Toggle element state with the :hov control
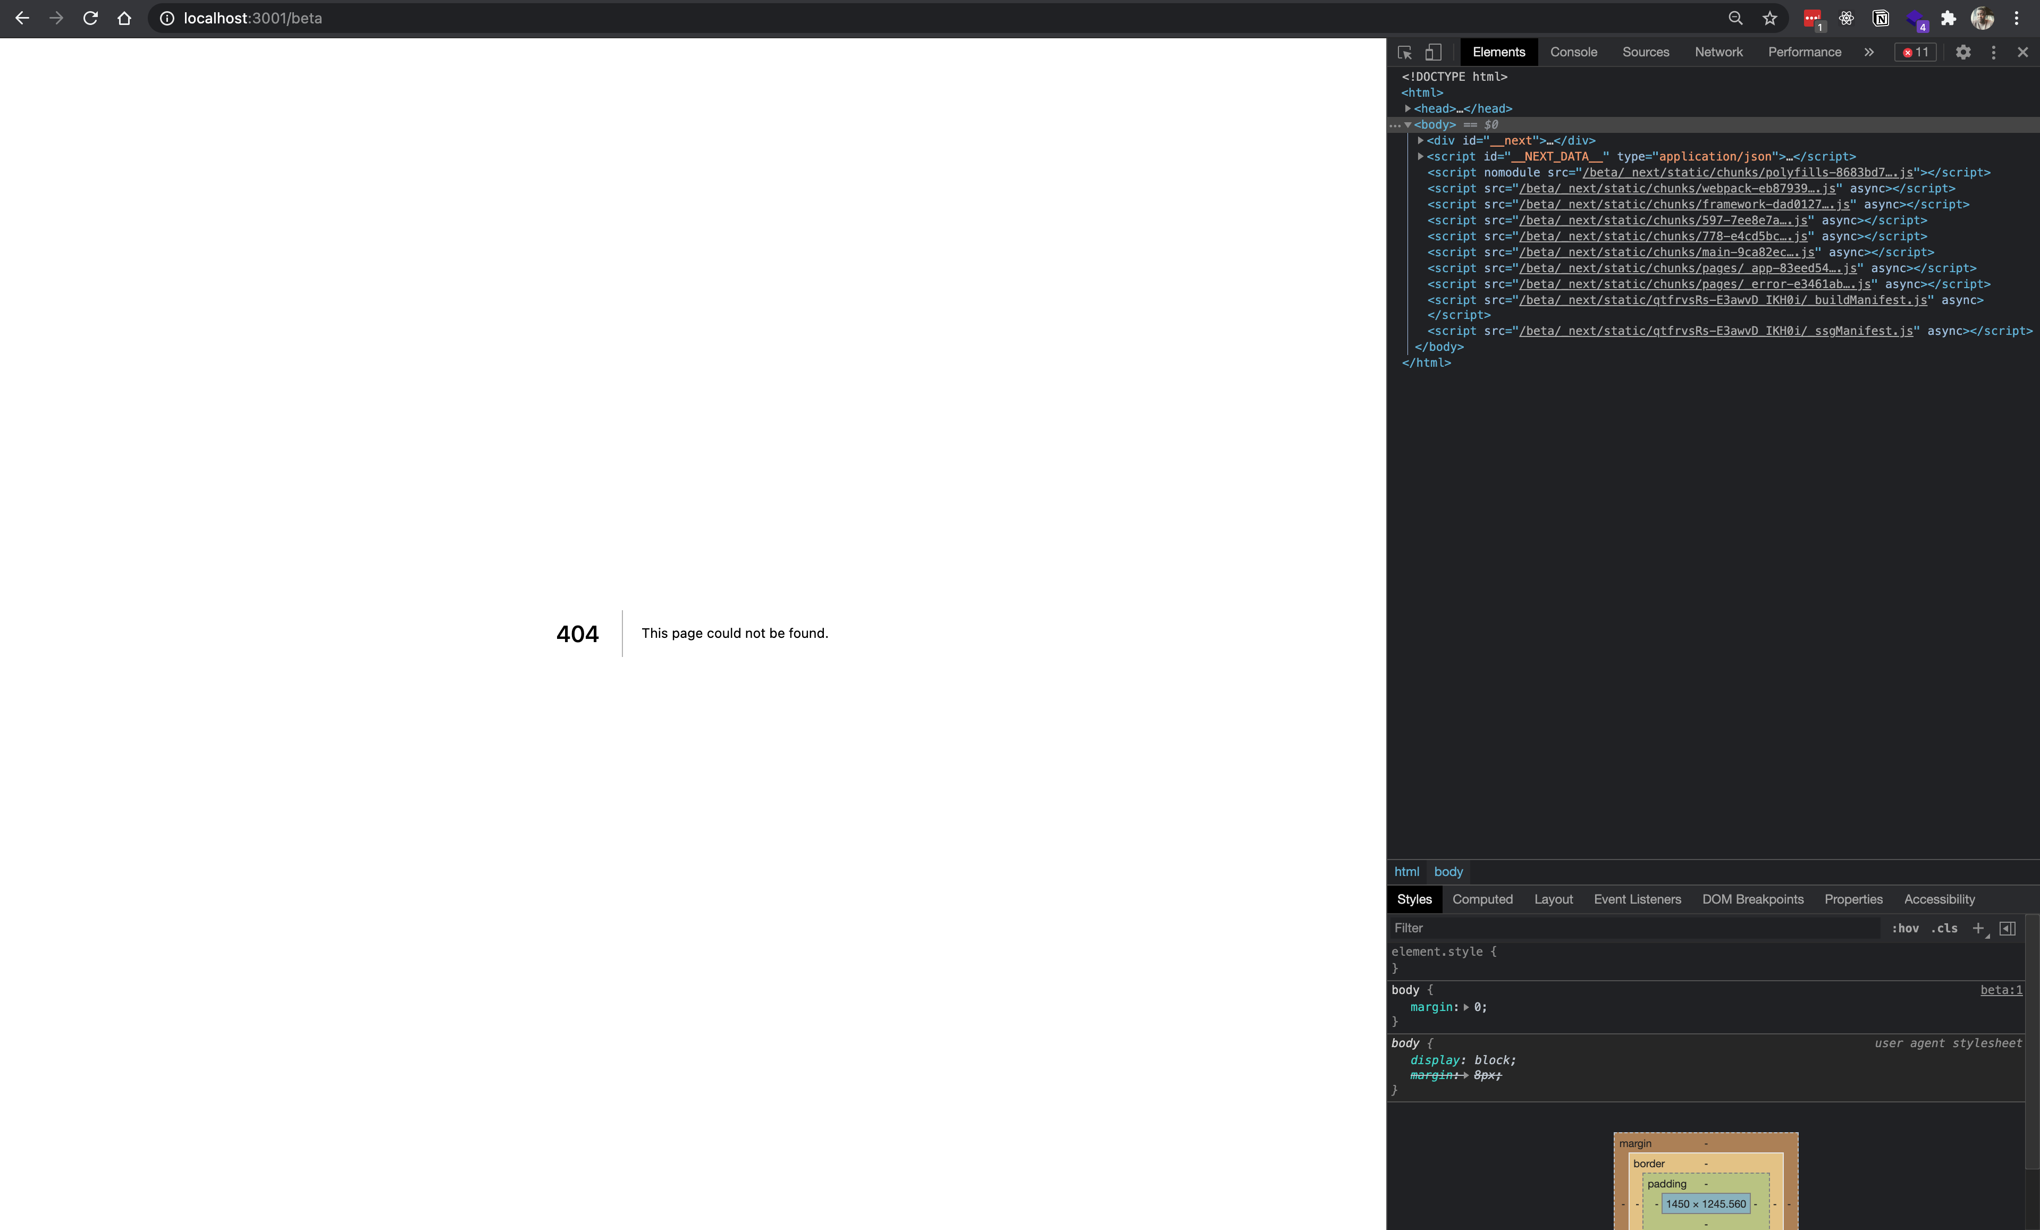The image size is (2040, 1230). pyautogui.click(x=1906, y=929)
